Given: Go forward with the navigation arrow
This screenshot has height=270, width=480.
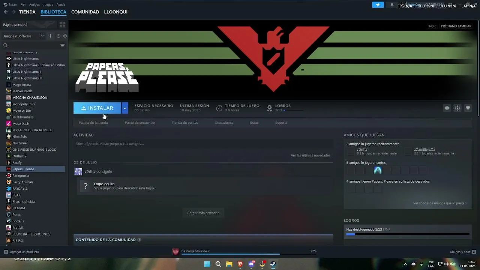Looking at the screenshot, I should click(x=13, y=12).
